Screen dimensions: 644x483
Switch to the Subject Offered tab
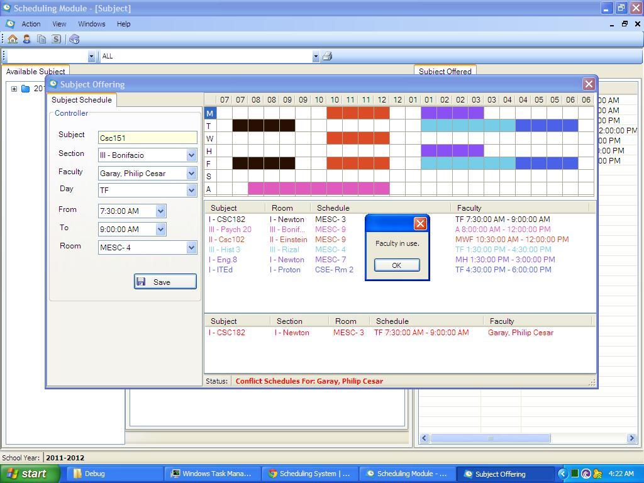coord(445,71)
